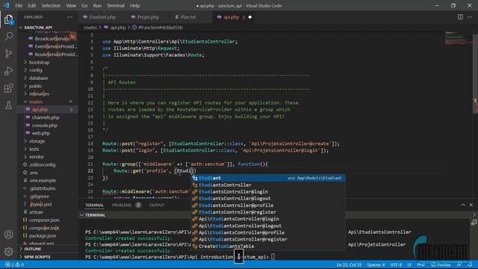478x269 pixels.
Task: Select the OUTPUT panel tab
Action: (157, 205)
